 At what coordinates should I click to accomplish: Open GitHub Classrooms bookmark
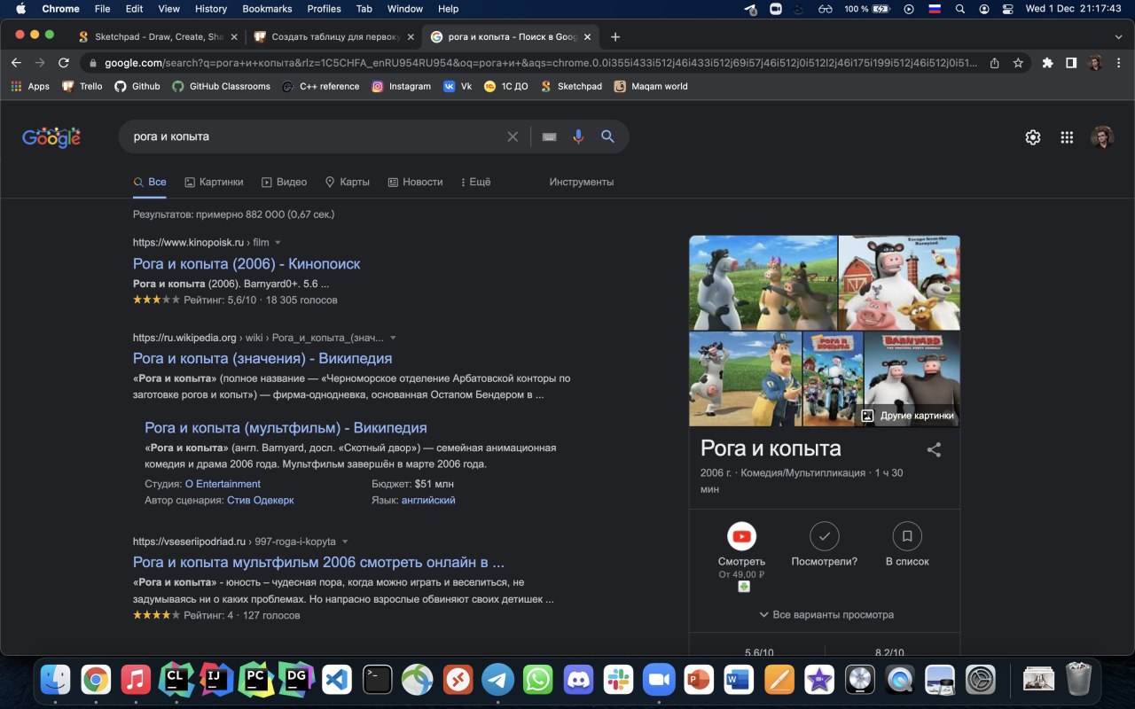coord(221,86)
